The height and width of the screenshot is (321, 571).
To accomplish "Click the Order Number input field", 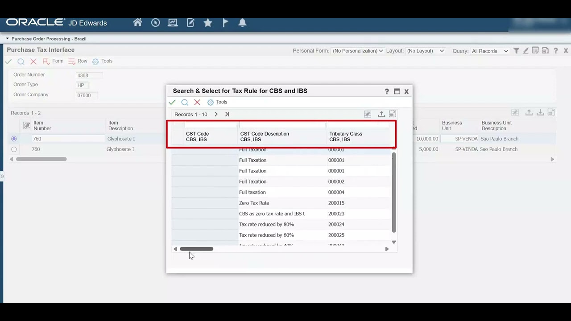I will pyautogui.click(x=89, y=75).
